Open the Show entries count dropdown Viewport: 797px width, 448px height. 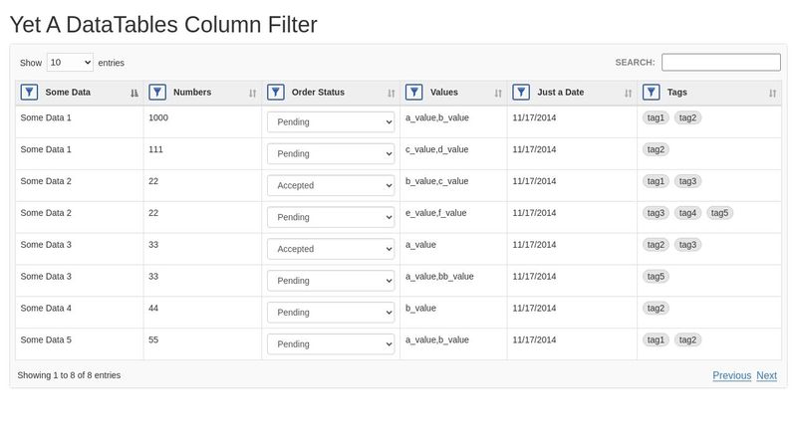[x=70, y=63]
